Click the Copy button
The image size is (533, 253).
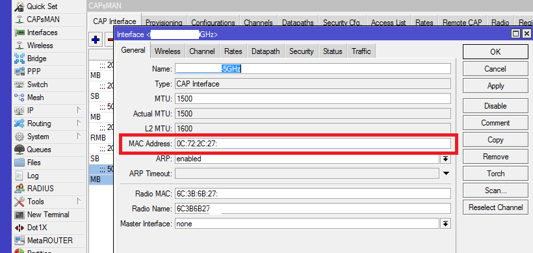pos(495,140)
